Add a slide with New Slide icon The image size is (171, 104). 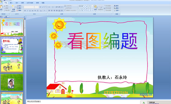click(14, 7)
